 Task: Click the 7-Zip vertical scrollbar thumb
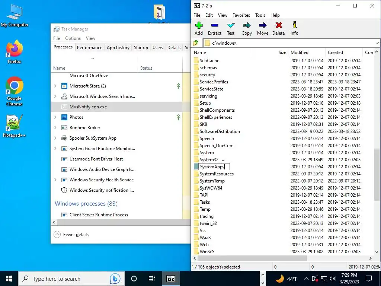click(x=377, y=174)
